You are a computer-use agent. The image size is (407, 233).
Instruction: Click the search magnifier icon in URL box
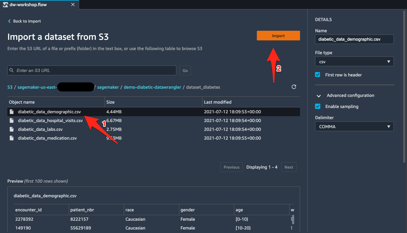point(11,70)
